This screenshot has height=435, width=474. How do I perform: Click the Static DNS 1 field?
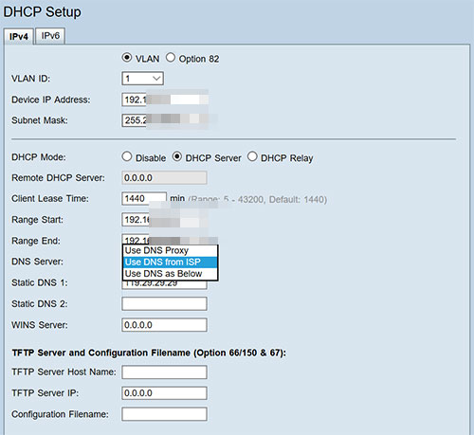tap(164, 284)
